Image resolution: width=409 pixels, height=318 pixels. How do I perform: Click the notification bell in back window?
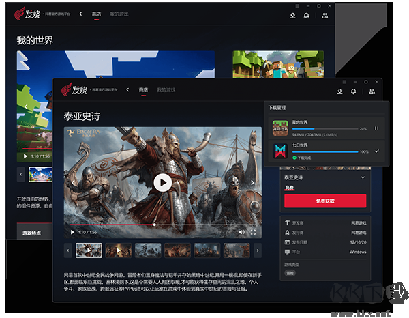(x=307, y=16)
